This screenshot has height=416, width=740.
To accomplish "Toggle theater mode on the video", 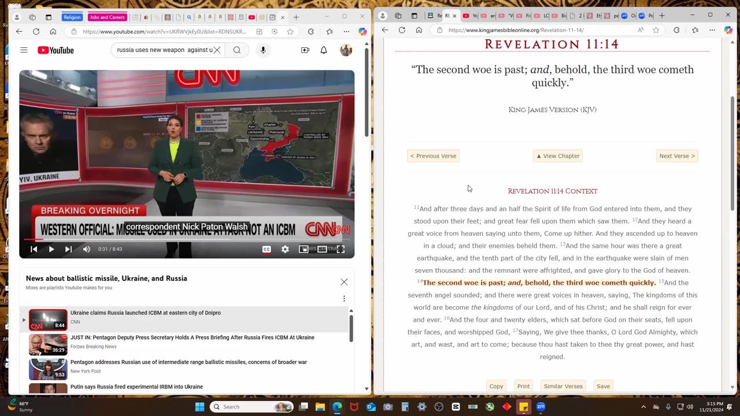I will coord(322,249).
